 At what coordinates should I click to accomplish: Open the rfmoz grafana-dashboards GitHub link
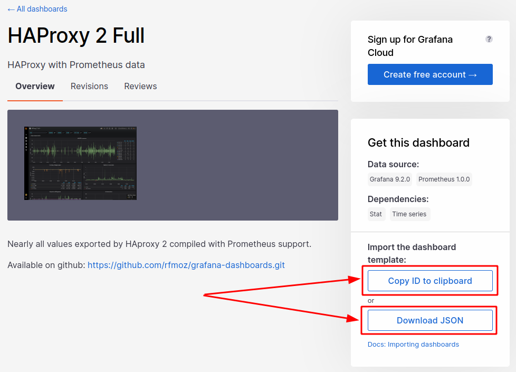click(186, 265)
